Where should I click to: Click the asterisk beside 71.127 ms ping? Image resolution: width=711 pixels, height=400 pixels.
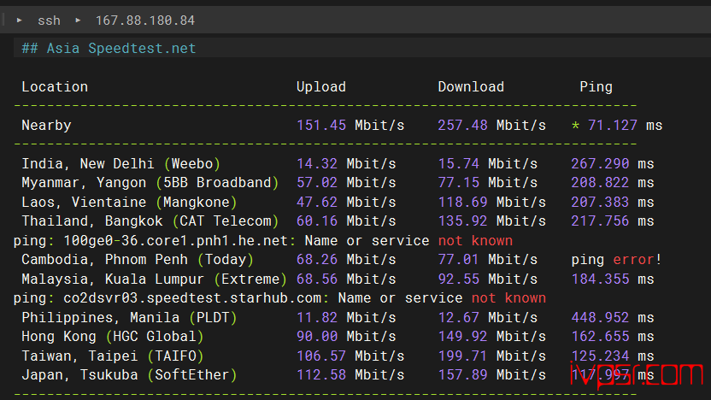point(575,126)
